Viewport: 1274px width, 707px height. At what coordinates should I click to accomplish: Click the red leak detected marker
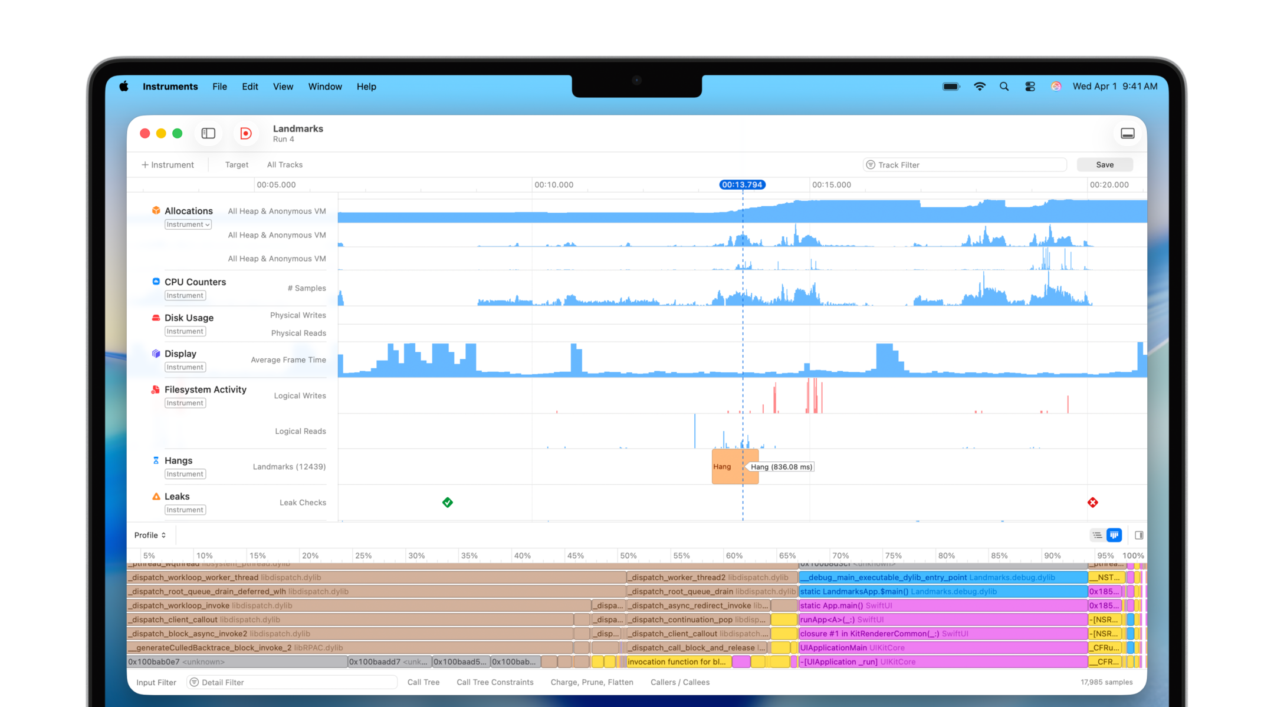click(1092, 503)
